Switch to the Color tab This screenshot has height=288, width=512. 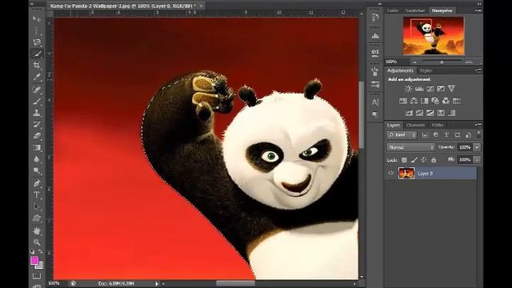click(393, 10)
